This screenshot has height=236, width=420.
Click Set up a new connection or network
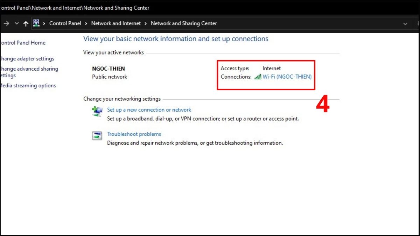pyautogui.click(x=149, y=109)
